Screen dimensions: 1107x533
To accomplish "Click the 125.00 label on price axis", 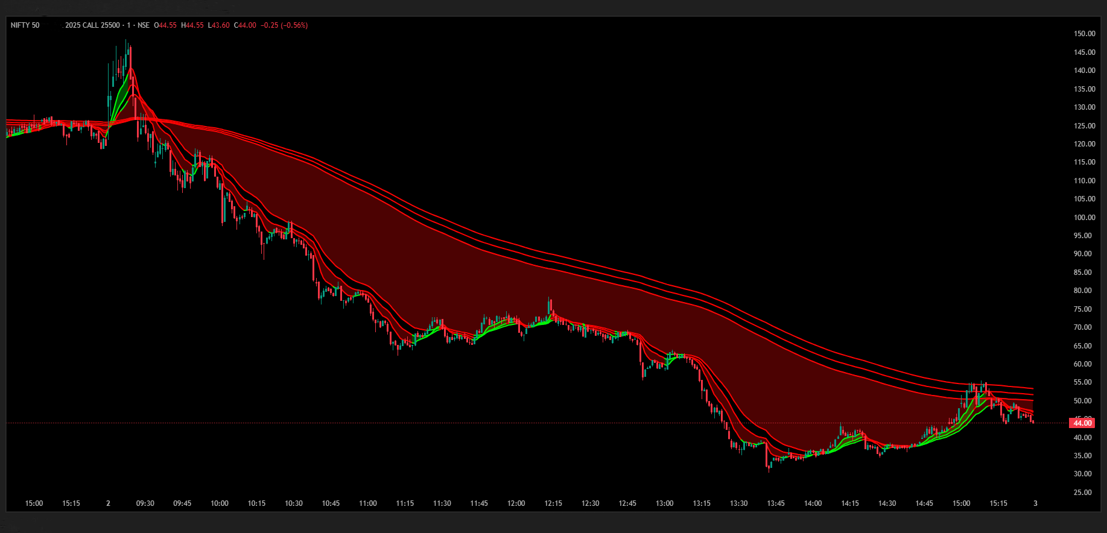I will coord(1084,126).
